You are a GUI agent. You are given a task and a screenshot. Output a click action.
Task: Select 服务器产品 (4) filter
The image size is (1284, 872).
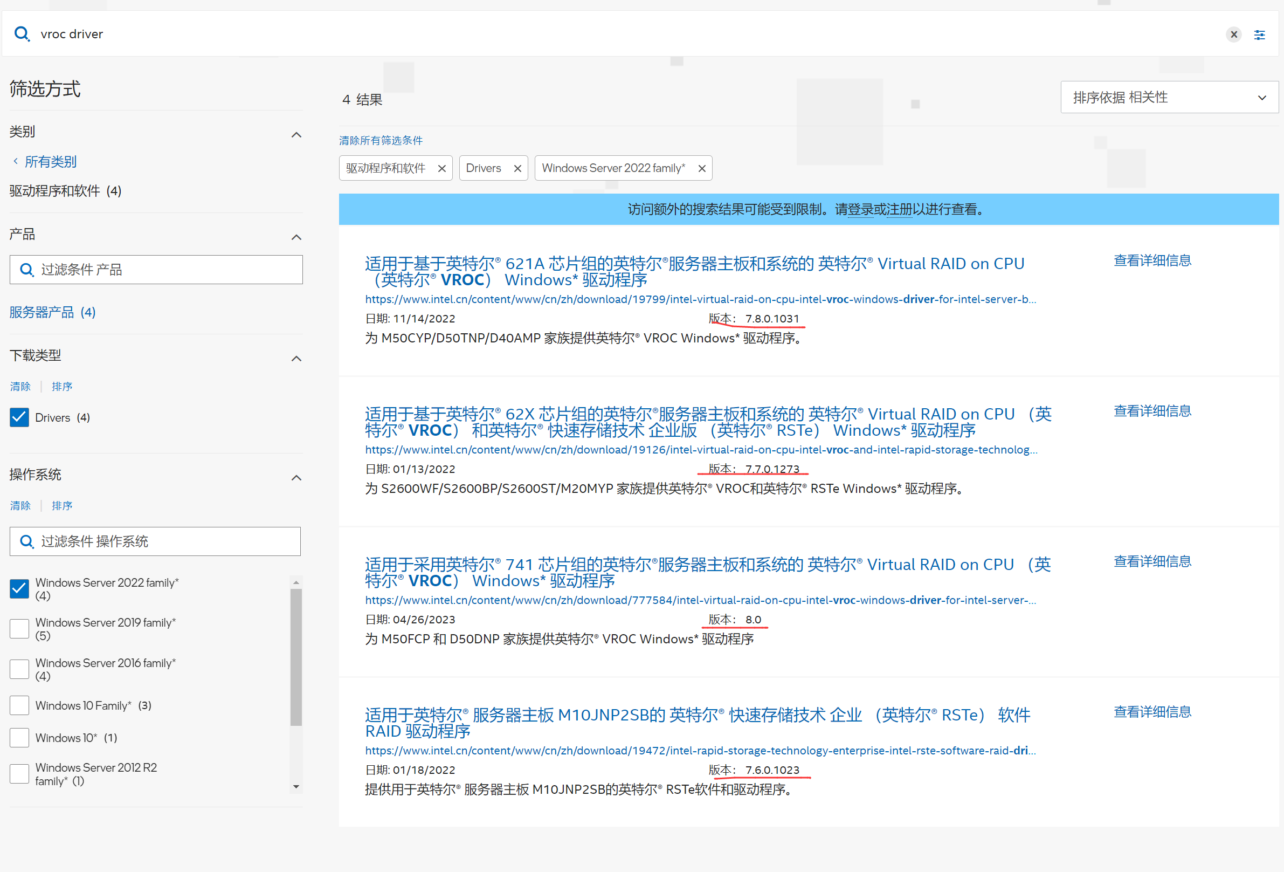[52, 312]
